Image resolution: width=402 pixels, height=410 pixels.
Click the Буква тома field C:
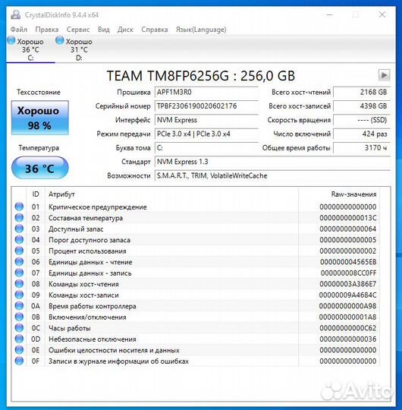click(206, 148)
